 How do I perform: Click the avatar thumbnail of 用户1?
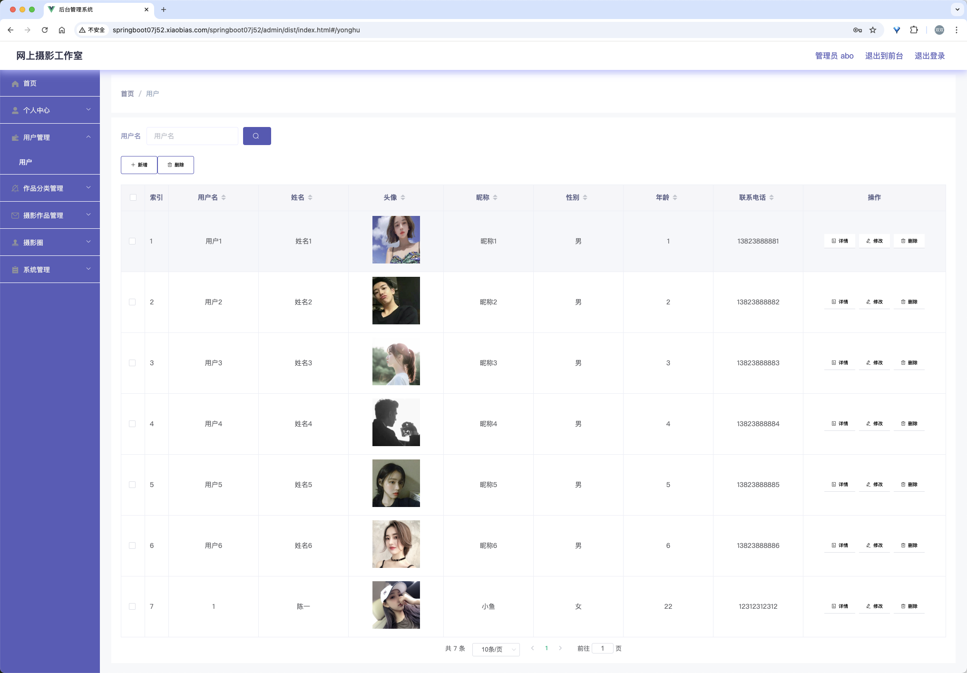pos(396,240)
